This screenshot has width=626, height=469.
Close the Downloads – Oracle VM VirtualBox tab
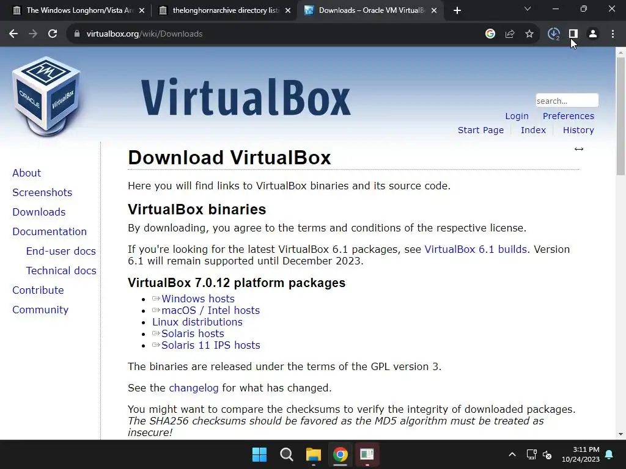434,10
